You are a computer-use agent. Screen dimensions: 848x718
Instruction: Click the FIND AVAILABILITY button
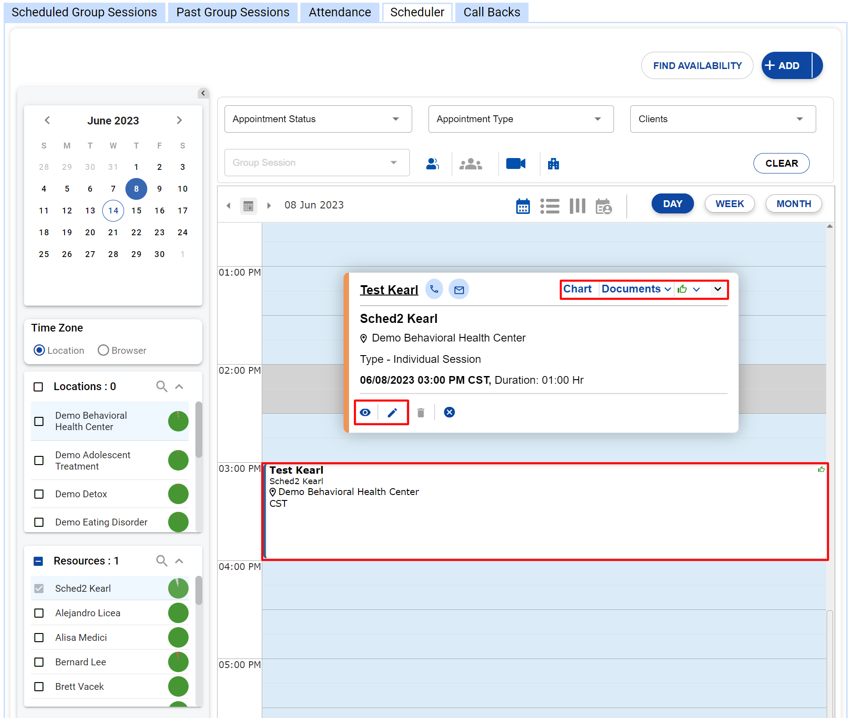click(x=697, y=65)
